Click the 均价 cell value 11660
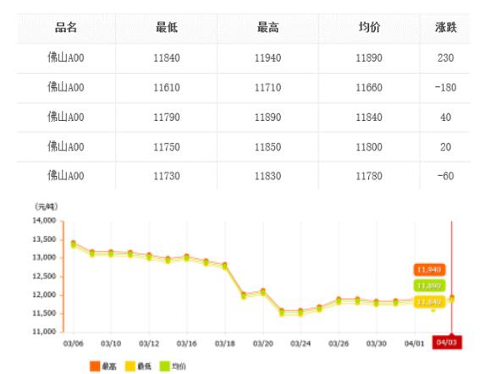Viewport: 485px width, 374px height. pos(369,87)
